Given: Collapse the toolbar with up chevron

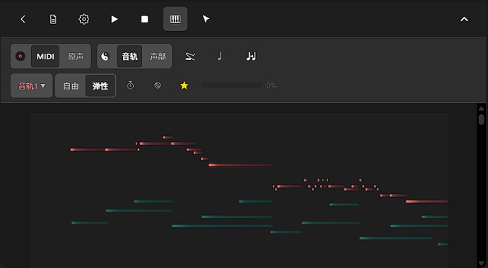Looking at the screenshot, I should click(464, 19).
